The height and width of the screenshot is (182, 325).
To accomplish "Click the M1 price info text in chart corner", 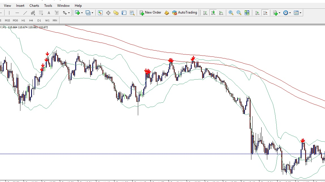I will (24, 27).
